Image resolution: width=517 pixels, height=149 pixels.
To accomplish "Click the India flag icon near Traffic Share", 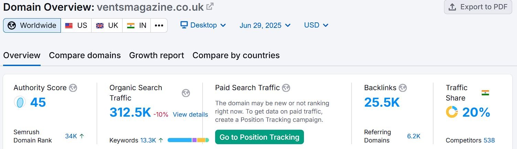I will pyautogui.click(x=485, y=93).
